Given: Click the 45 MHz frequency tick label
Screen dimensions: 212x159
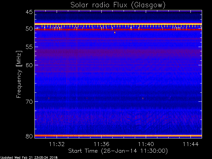Looking at the screenshot, I should pyautogui.click(x=29, y=12).
